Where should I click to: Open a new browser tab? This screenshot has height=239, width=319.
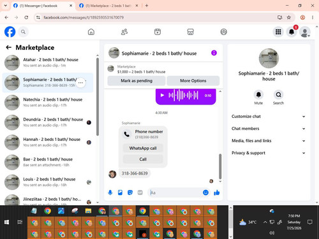point(147,6)
